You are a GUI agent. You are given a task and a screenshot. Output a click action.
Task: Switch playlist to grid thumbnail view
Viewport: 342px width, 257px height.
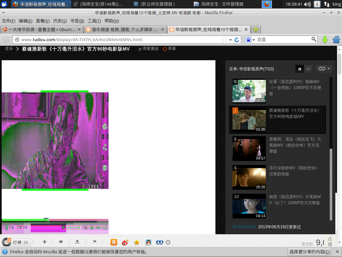(300, 69)
